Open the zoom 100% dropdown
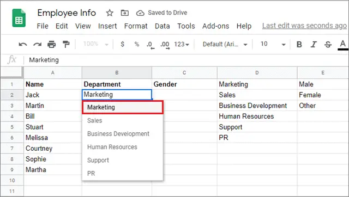This screenshot has width=349, height=197. coord(96,44)
